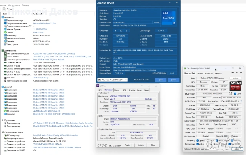Click the CPU-Z app icon in title bar
The height and width of the screenshot is (155, 246).
click(98, 86)
